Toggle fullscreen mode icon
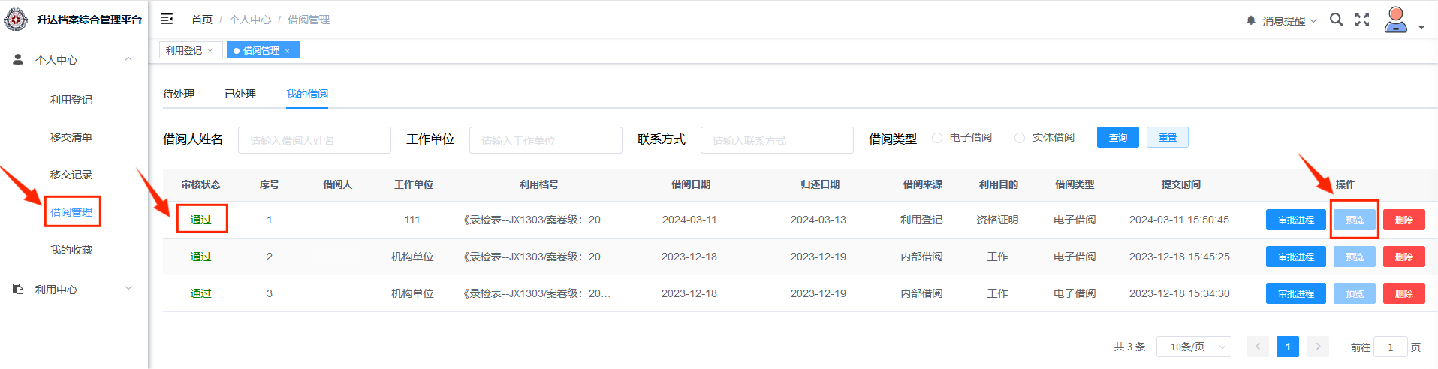1438x369 pixels. tap(1362, 19)
